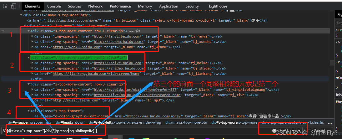Open the Console tab
The width and height of the screenshot is (342, 139).
pos(54,6)
